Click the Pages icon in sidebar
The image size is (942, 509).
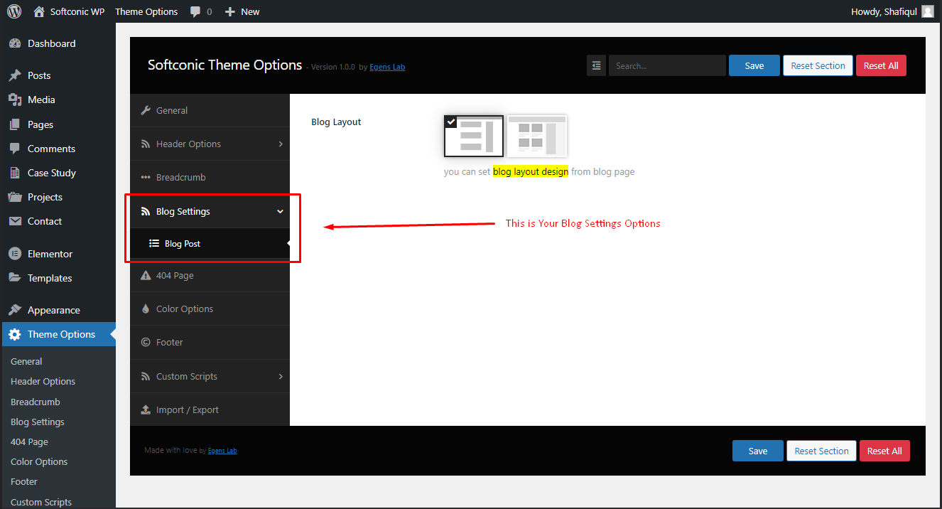pos(15,124)
